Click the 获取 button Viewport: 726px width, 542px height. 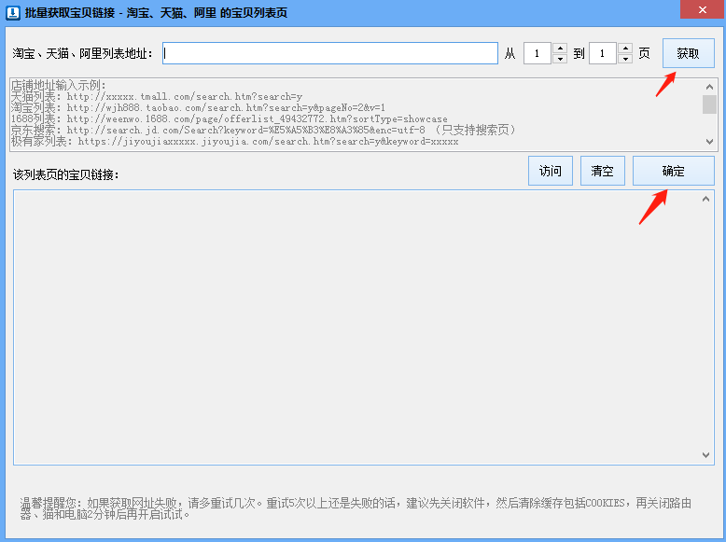pyautogui.click(x=689, y=53)
